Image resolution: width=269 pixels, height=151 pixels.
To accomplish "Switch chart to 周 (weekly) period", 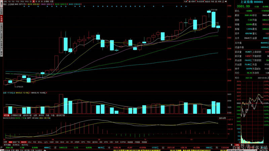I will [33, 2].
